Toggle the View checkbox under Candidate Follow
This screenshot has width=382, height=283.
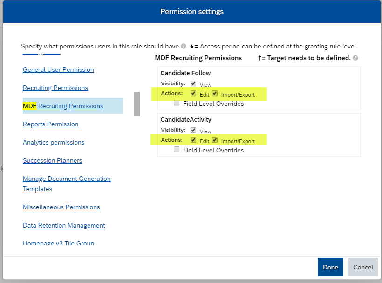coord(193,83)
